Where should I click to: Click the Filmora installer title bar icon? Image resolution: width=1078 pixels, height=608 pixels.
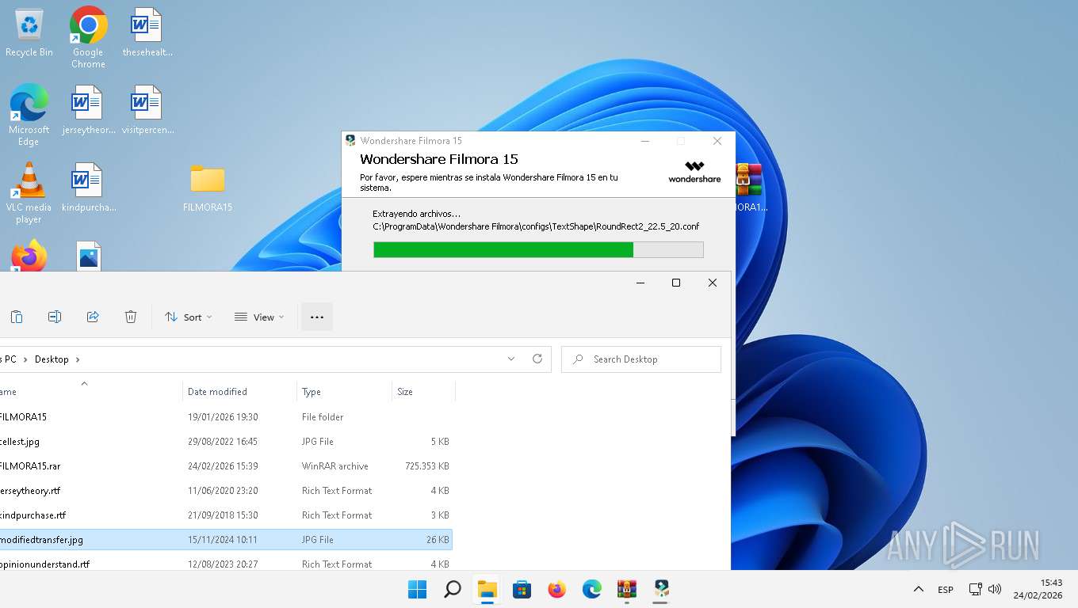click(350, 141)
